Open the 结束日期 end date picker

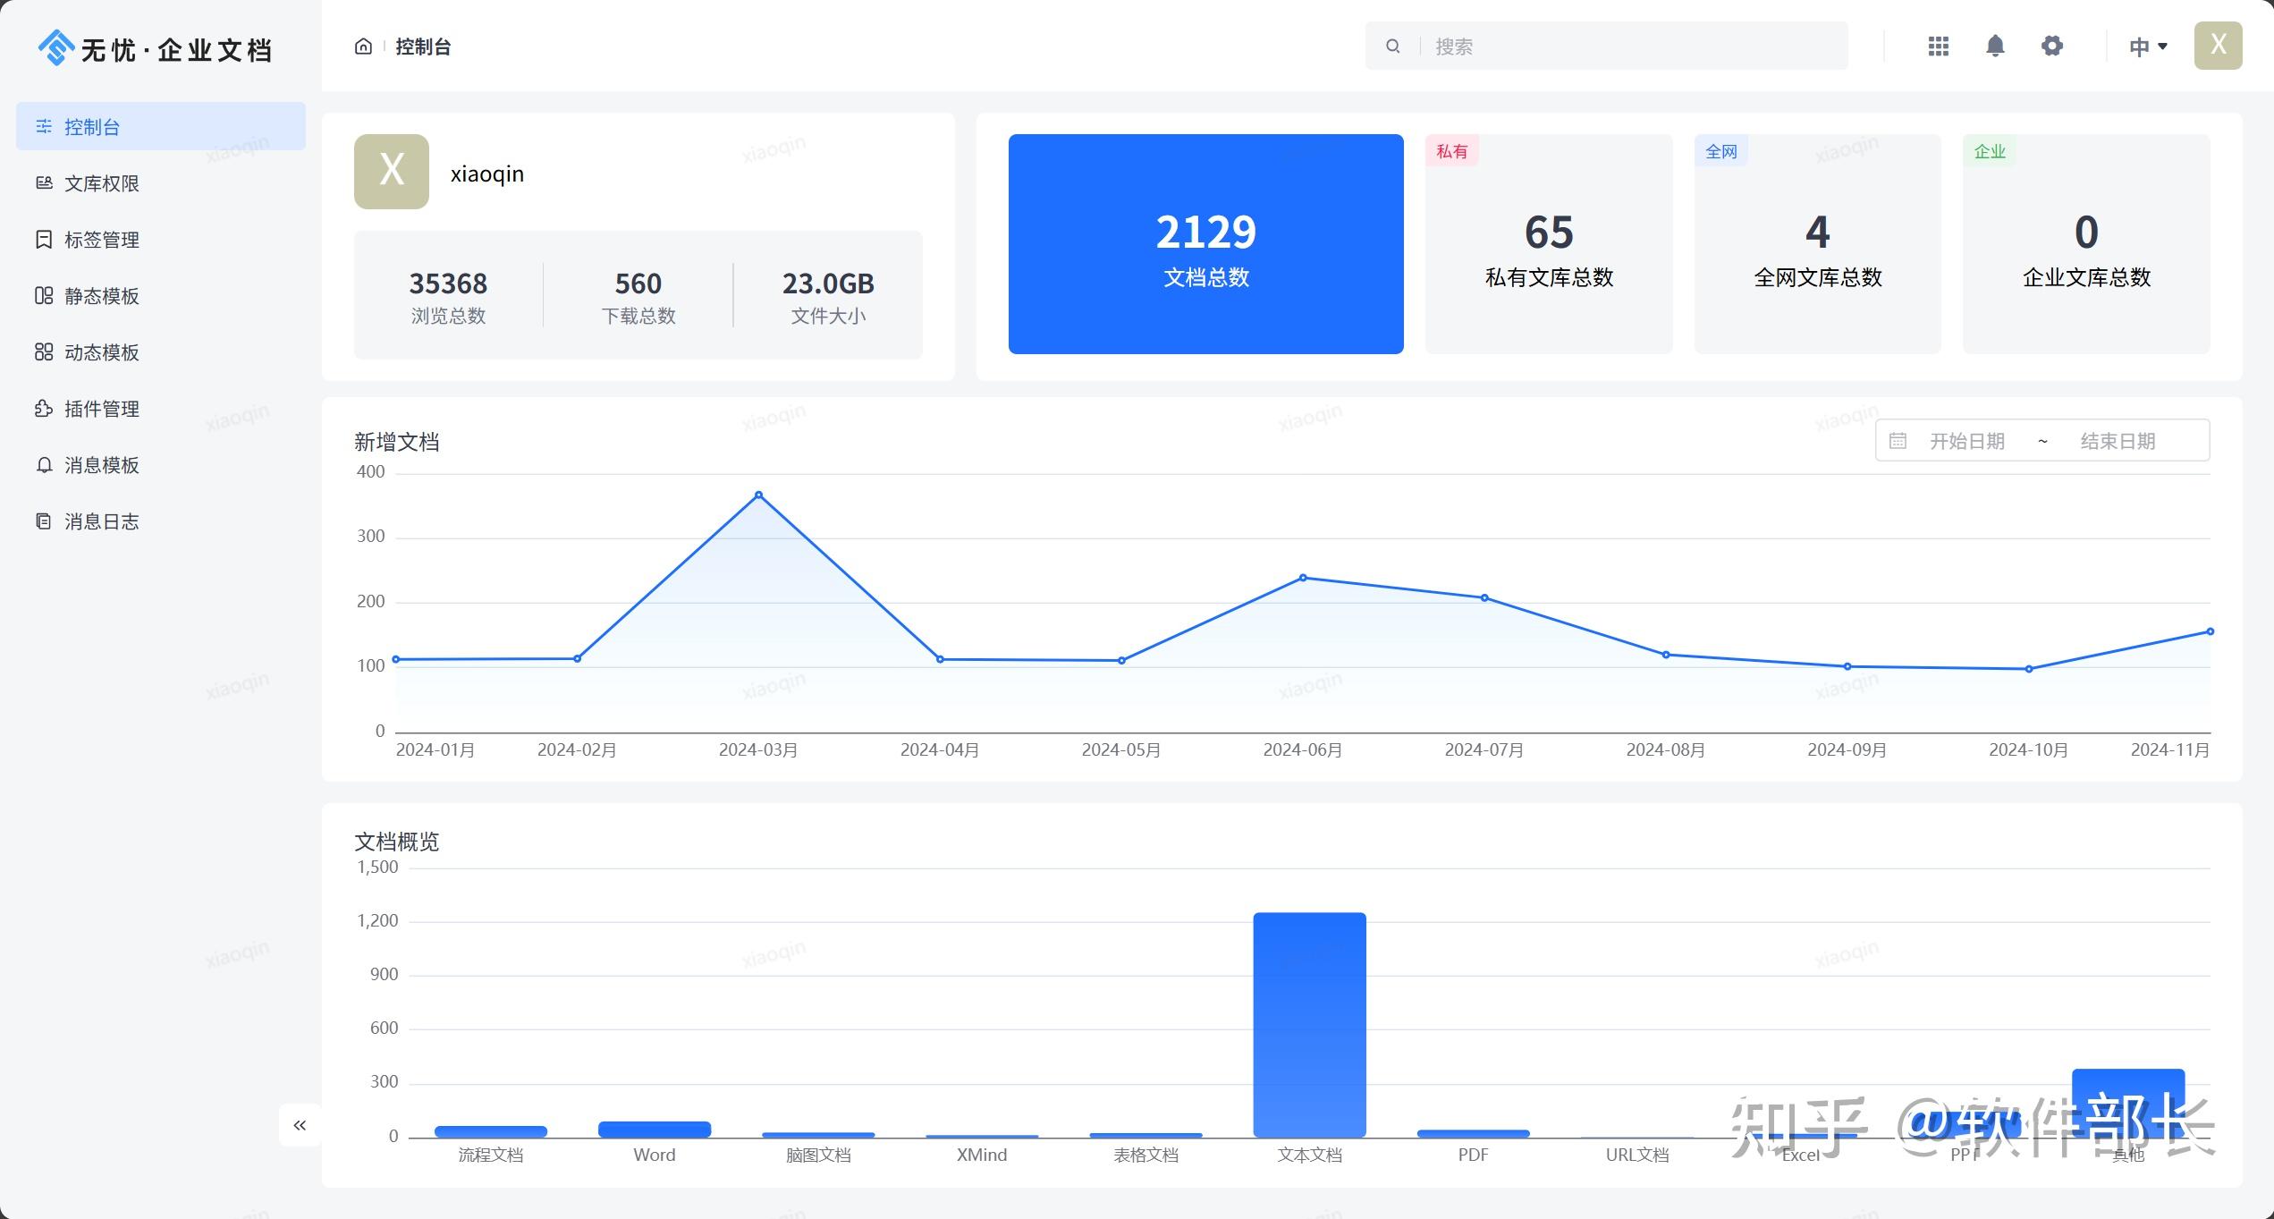(2118, 441)
